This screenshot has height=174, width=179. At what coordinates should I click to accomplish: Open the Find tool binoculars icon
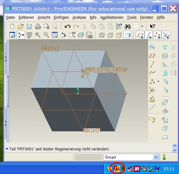(128, 26)
